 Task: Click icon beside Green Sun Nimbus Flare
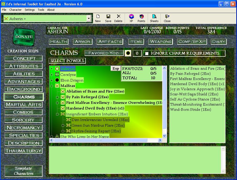[68, 125]
